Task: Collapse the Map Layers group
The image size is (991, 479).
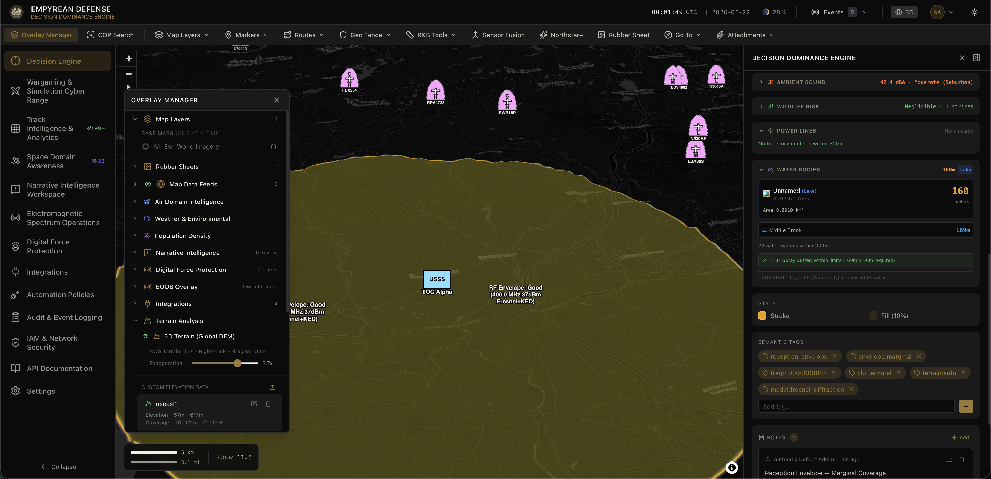Action: point(135,119)
